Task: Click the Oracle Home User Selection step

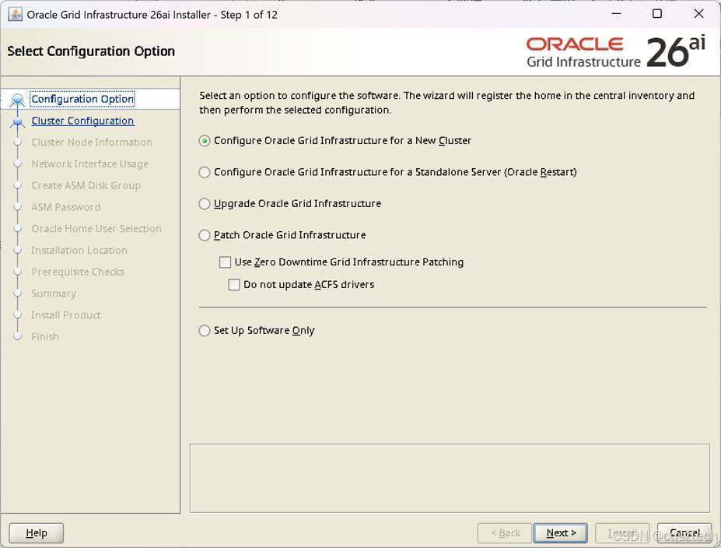Action: click(x=96, y=229)
